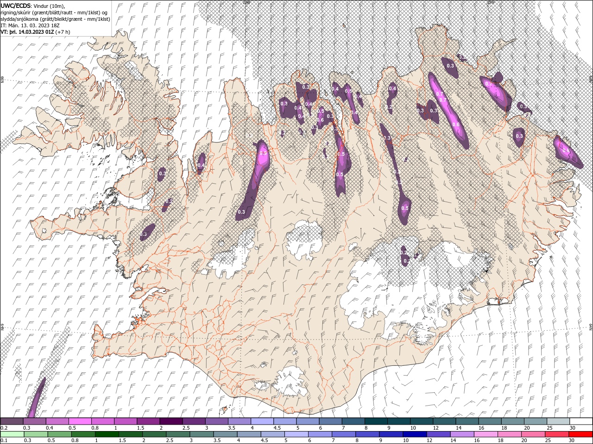This screenshot has height=444, width=593.
Task: Click the 15W longitude label at top edge
Action: tap(490, 2)
